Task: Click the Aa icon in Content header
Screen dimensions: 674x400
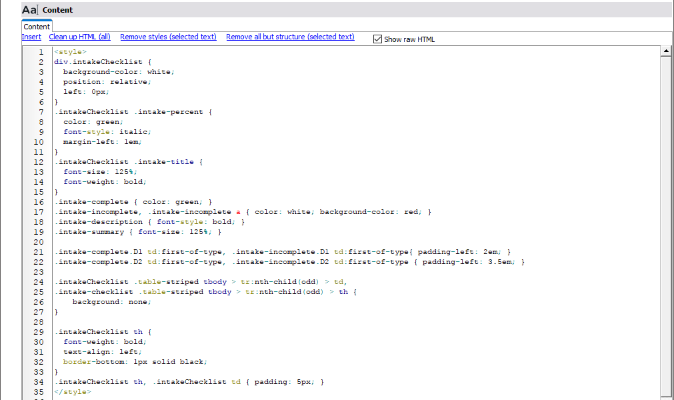Action: coord(30,10)
